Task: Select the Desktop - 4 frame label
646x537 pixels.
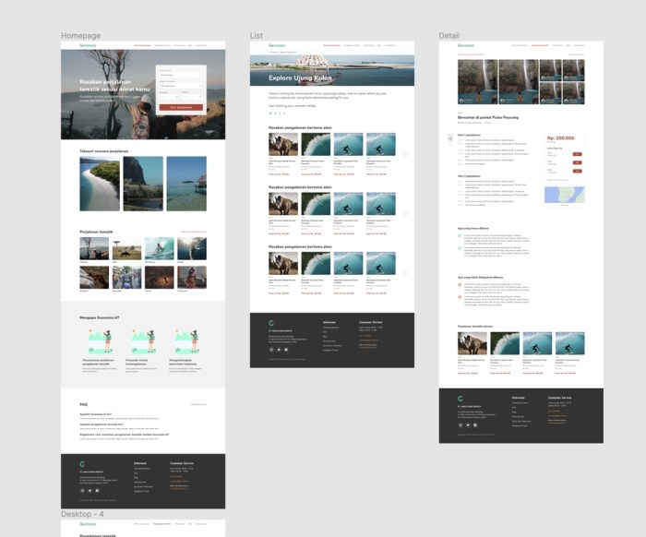Action: [x=82, y=513]
